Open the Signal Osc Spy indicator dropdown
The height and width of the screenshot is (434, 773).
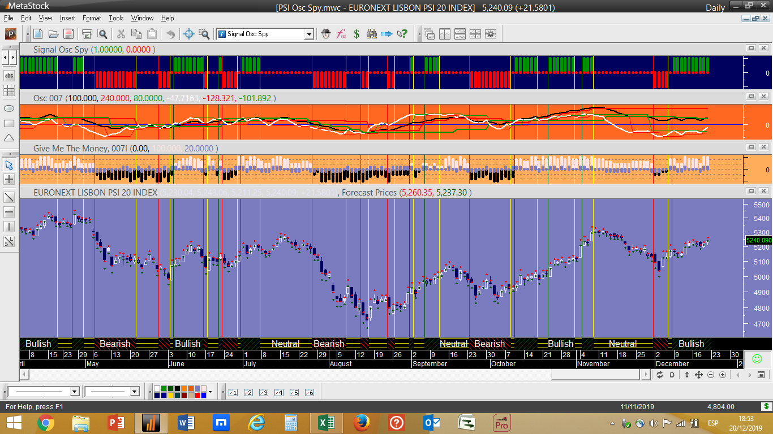click(x=309, y=34)
